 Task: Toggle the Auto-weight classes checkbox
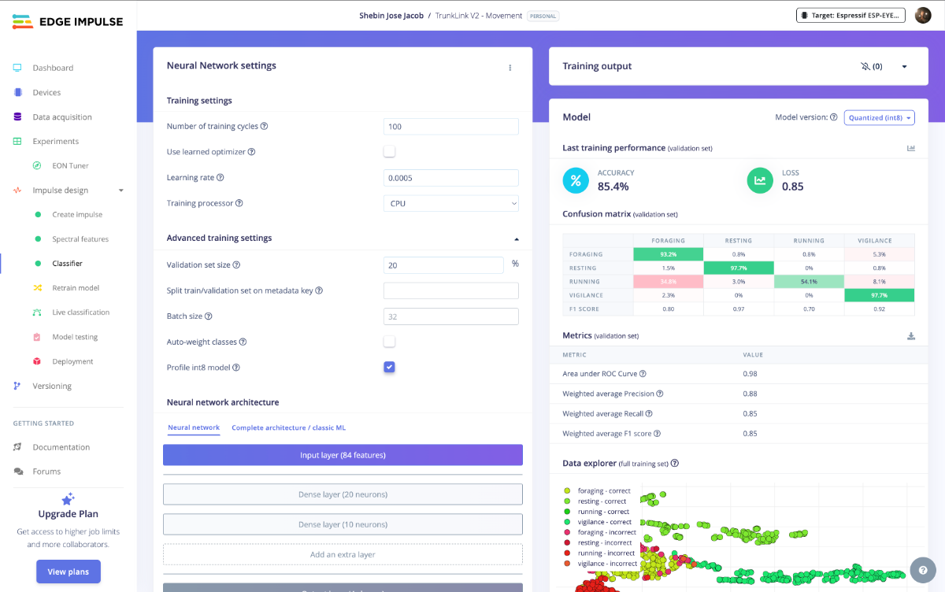point(389,342)
